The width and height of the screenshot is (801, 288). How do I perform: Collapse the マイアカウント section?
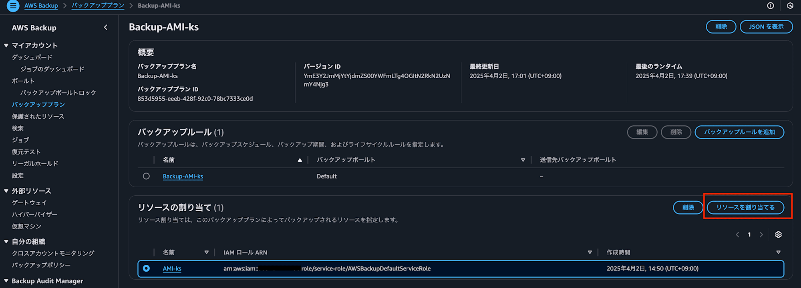click(x=6, y=46)
